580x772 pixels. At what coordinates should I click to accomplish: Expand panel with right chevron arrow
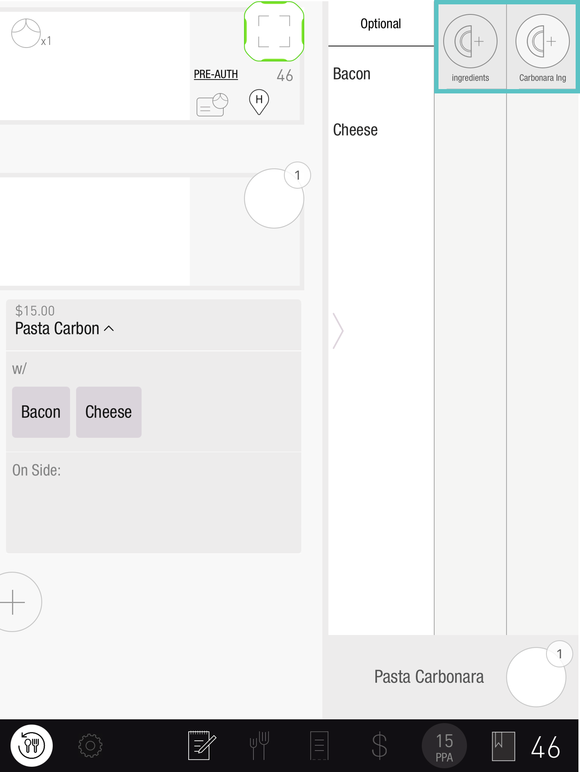click(x=338, y=330)
